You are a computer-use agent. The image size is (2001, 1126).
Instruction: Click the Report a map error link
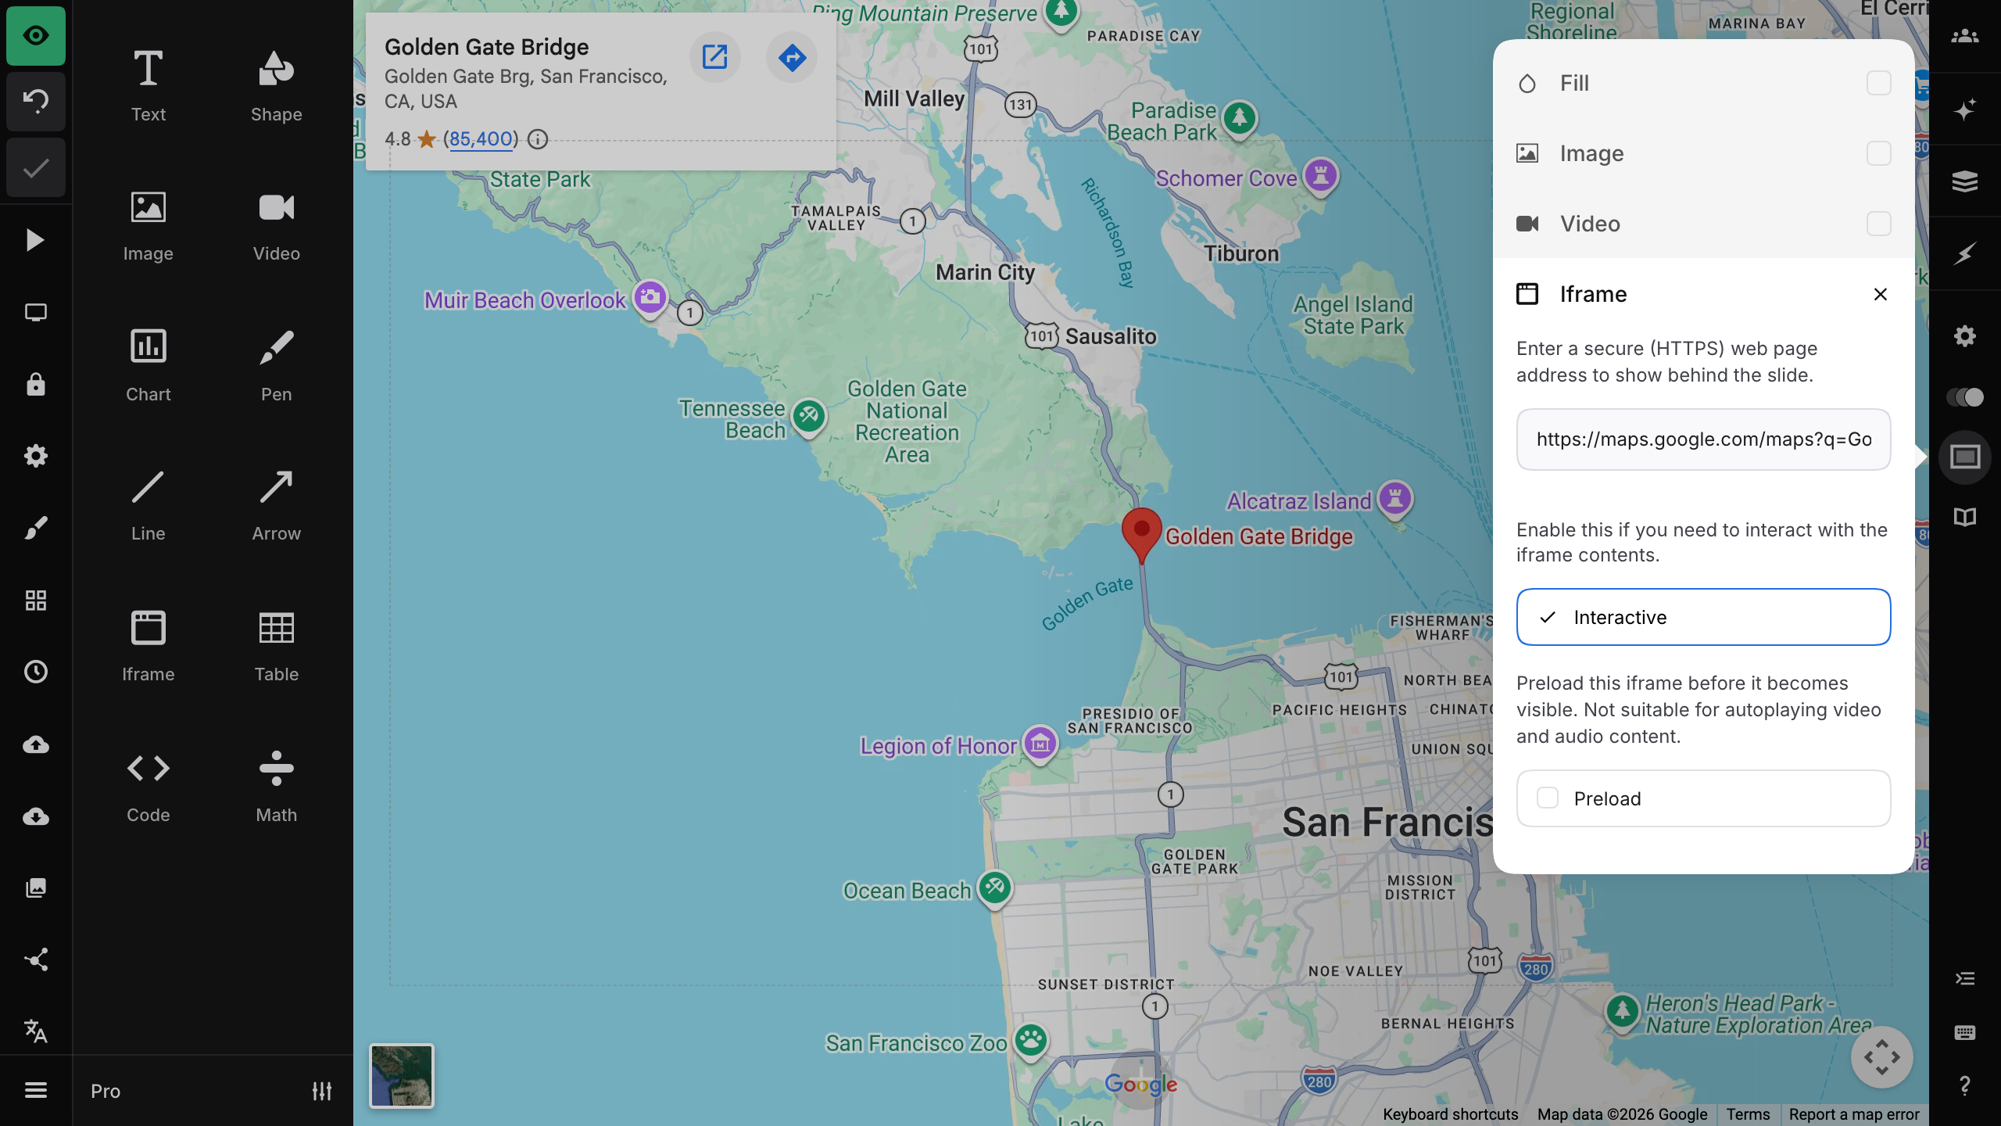pos(1854,1114)
